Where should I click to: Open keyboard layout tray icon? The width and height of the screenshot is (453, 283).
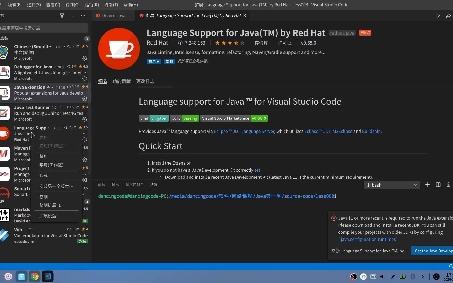[x=373, y=276]
